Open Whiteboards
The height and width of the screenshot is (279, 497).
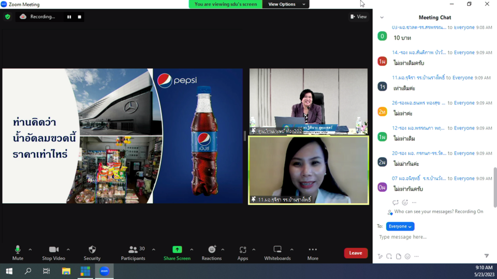tap(277, 253)
